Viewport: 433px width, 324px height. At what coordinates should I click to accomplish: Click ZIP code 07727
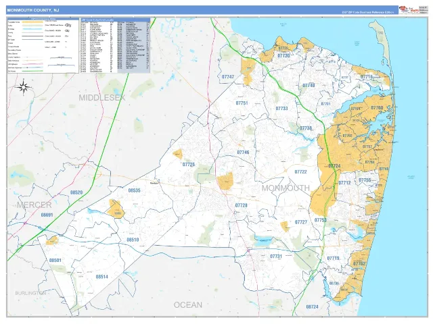tap(301, 222)
